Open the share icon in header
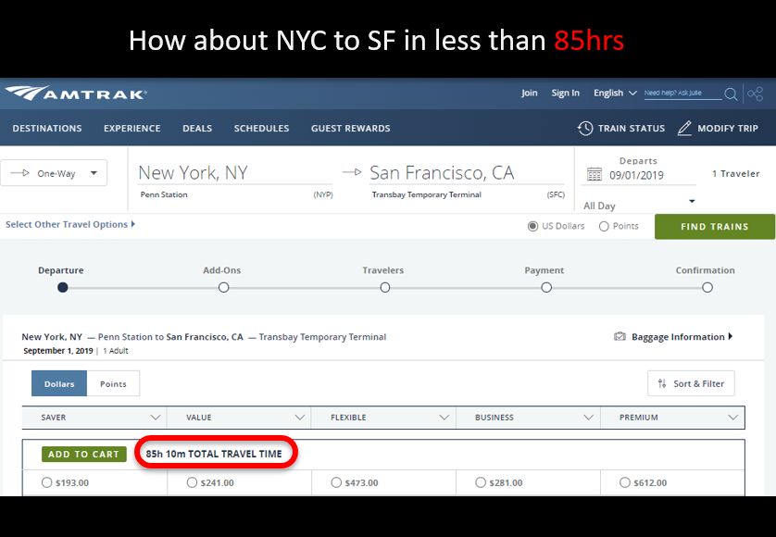Image resolution: width=776 pixels, height=537 pixels. tap(756, 94)
